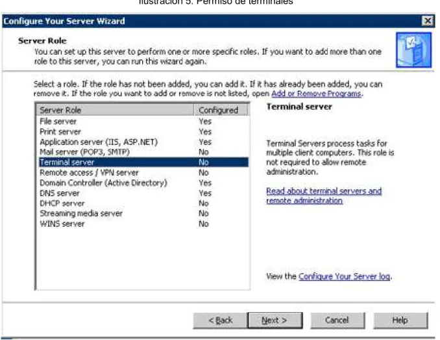Screen dimensions: 440x340
Task: Click the Server Role heading text
Action: 42,41
